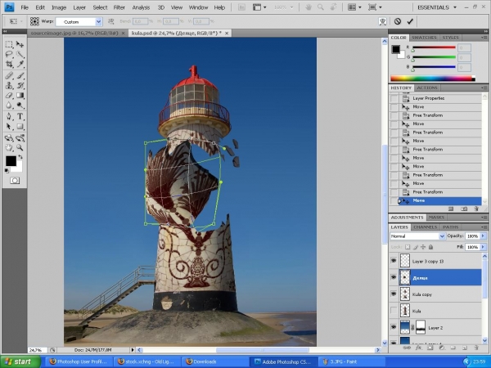Open the Fill slider arrow
This screenshot has height=368, width=491.
(x=483, y=247)
